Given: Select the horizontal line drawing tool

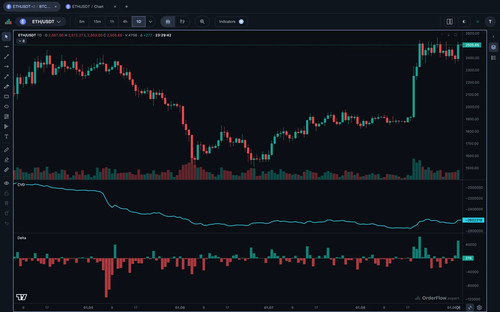Looking at the screenshot, I should pos(6,46).
